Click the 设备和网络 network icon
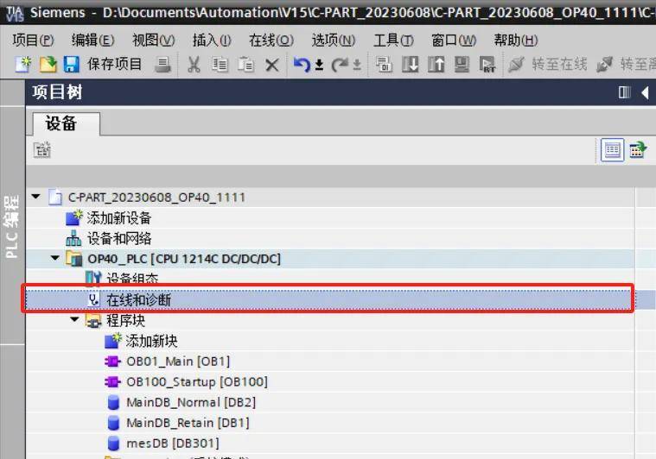 click(73, 238)
